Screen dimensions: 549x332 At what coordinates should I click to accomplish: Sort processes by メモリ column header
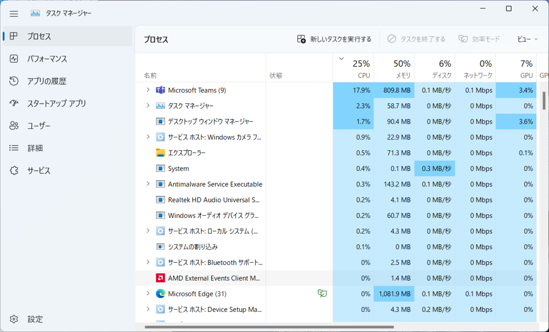coord(394,68)
